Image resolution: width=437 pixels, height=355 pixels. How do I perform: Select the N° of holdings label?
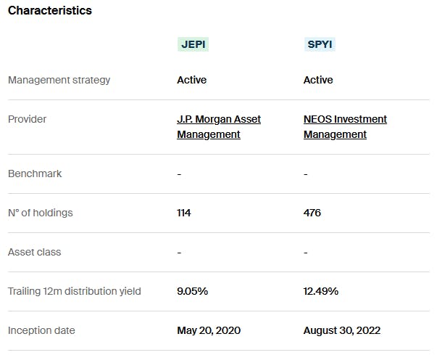[41, 213]
